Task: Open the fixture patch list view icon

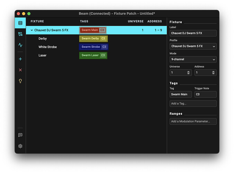Action: [x=20, y=23]
